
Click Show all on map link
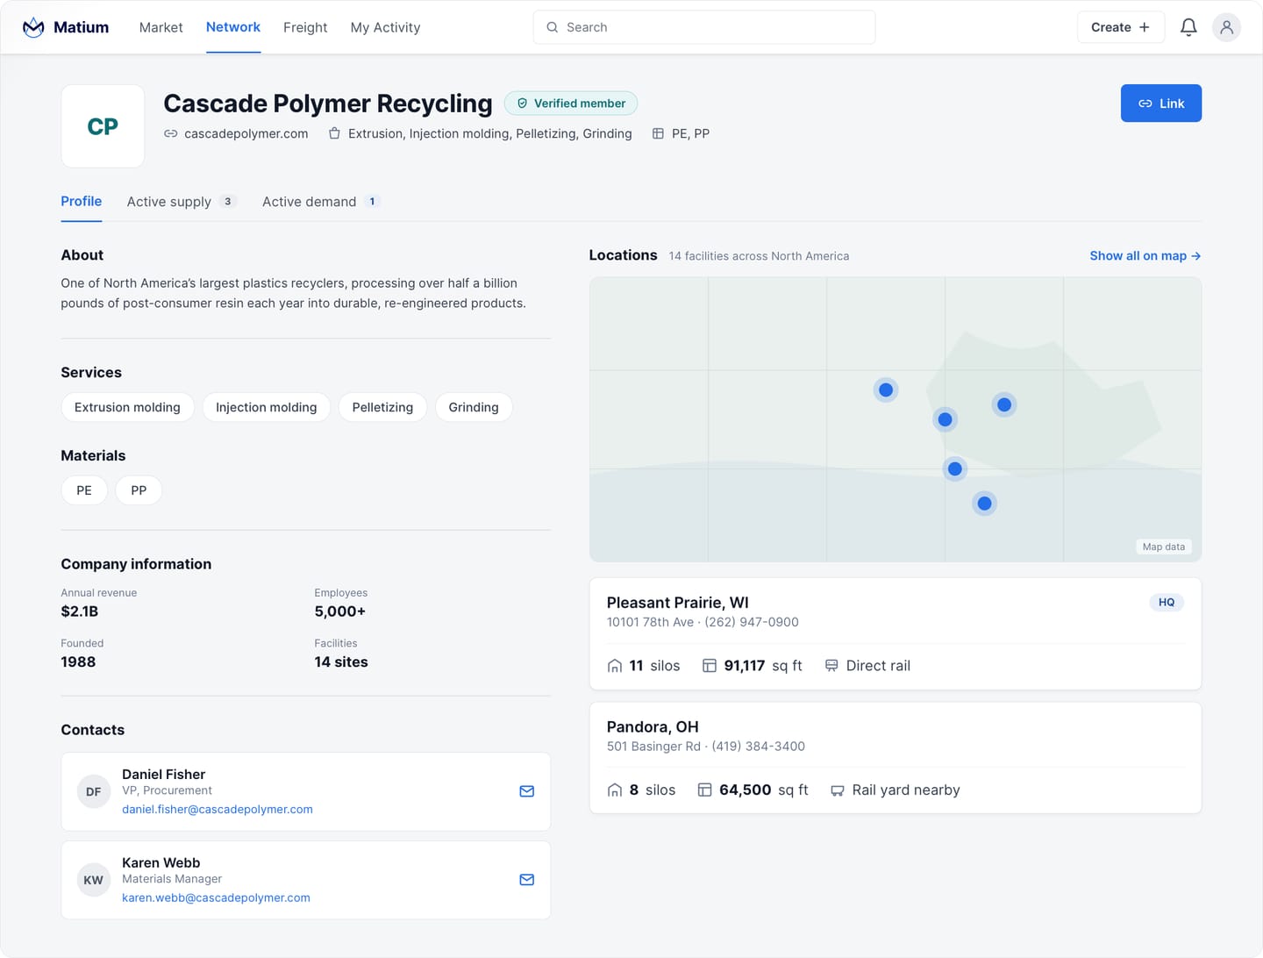1145,256
